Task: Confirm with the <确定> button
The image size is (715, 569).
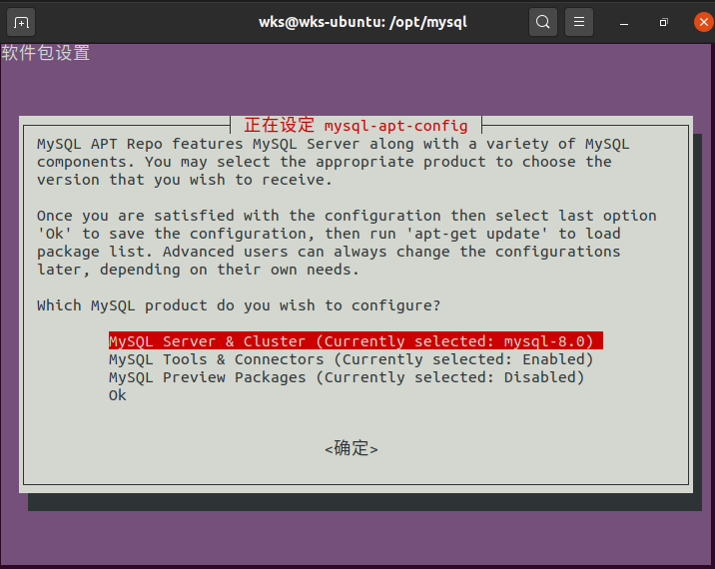Action: point(352,448)
